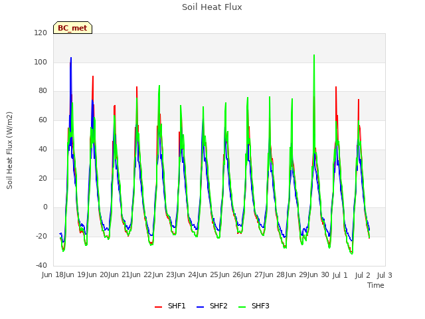Screen dimensions: 425x319
Task: Click the blue SHF2 peak above 100 on Jun 18
Action: [71, 58]
